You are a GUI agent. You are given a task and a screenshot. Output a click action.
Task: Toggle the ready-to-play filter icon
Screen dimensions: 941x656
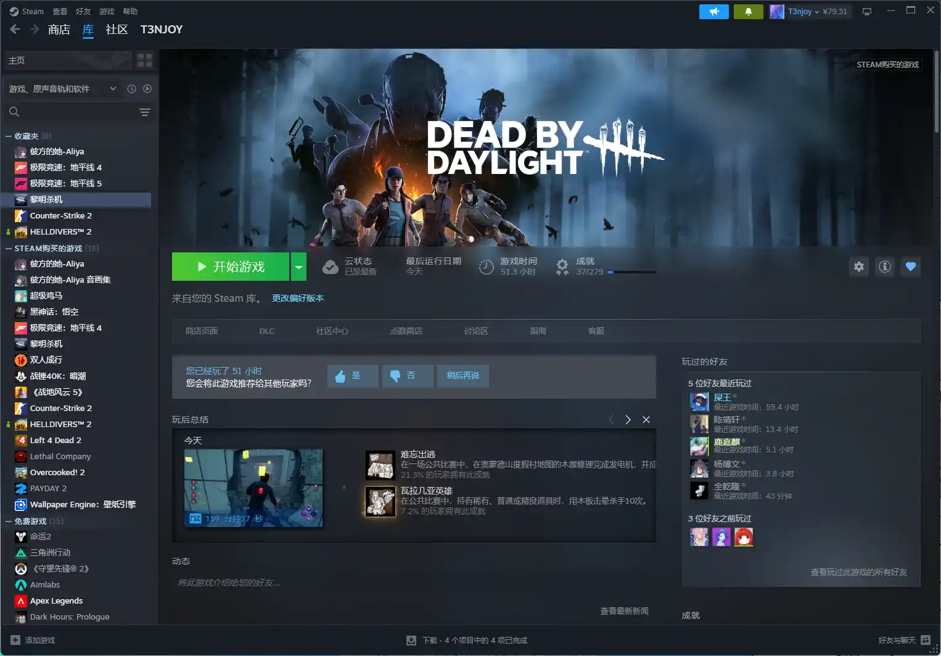147,89
